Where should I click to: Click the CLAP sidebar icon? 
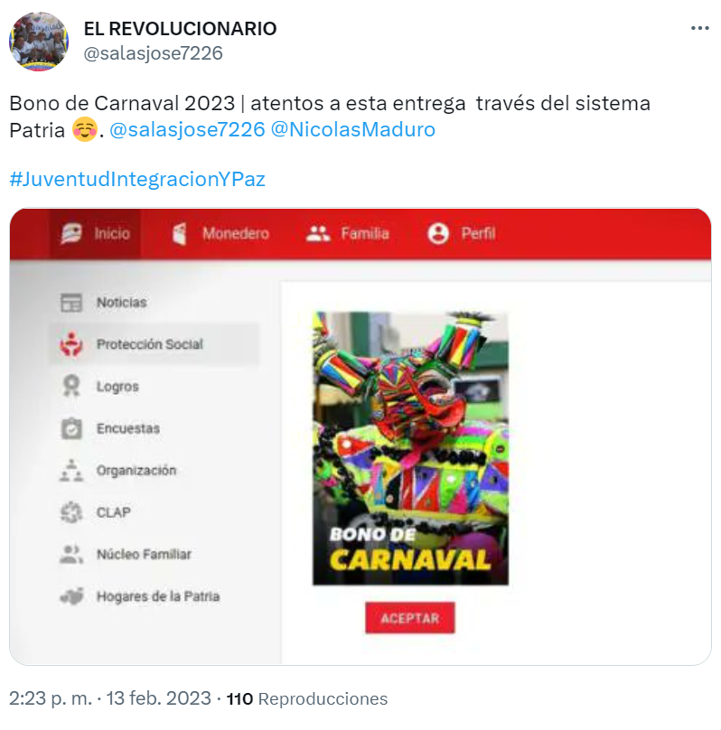pos(71,512)
